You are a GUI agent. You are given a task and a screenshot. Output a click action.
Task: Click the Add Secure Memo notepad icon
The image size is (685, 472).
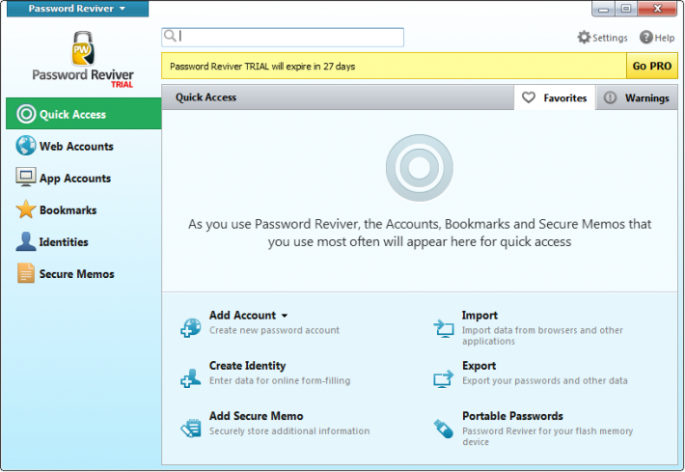pos(191,428)
